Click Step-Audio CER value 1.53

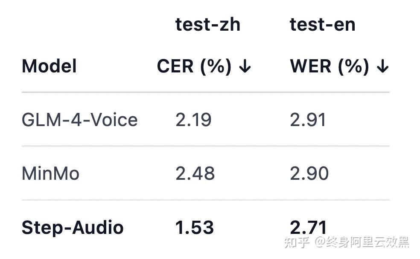[x=195, y=227]
